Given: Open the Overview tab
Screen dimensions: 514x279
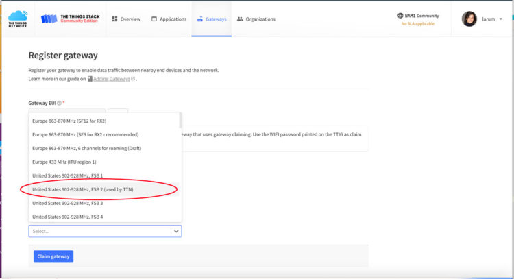Looking at the screenshot, I should 126,19.
